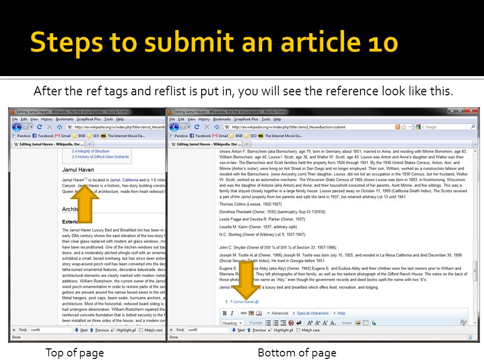Click Previous in left window find bar
This screenshot has height=363, width=484.
[99, 330]
